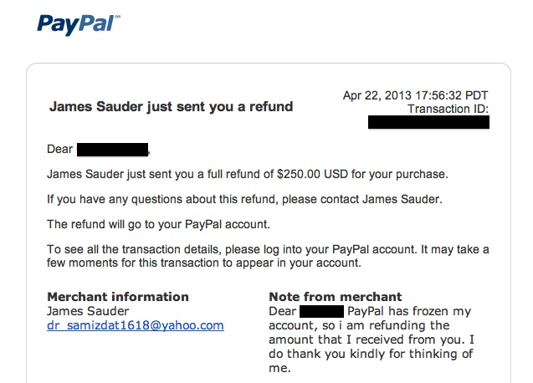Click the 'amount that I received' note line
533x383 pixels.
click(372, 340)
